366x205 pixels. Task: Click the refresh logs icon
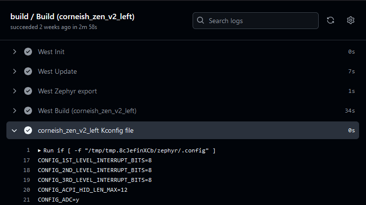click(x=331, y=20)
